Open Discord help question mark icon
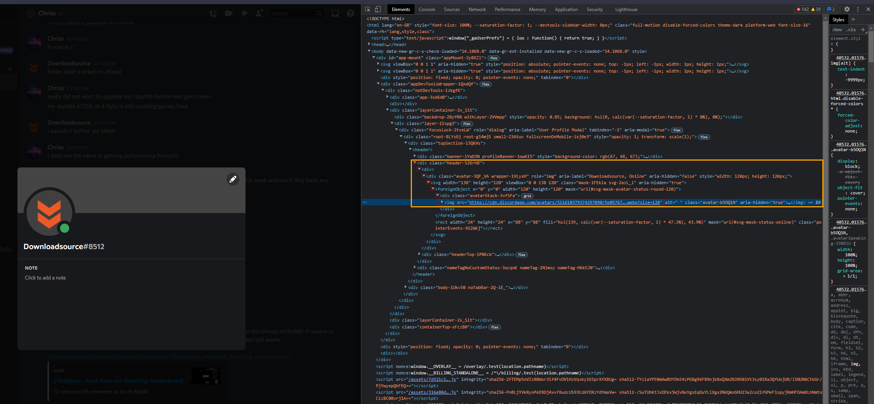Image resolution: width=874 pixels, height=404 pixels. (350, 13)
